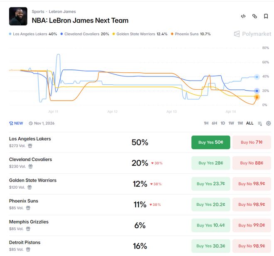
Task: Select the 1H time range
Action: tap(206, 123)
